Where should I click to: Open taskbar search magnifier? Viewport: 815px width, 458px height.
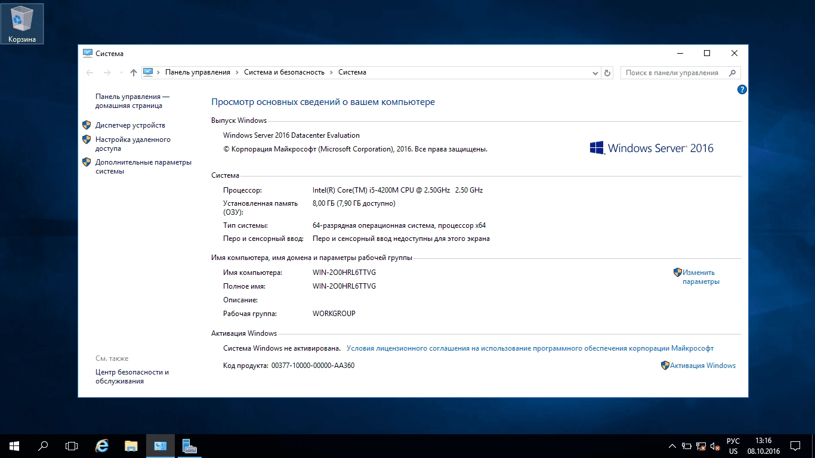[43, 445]
